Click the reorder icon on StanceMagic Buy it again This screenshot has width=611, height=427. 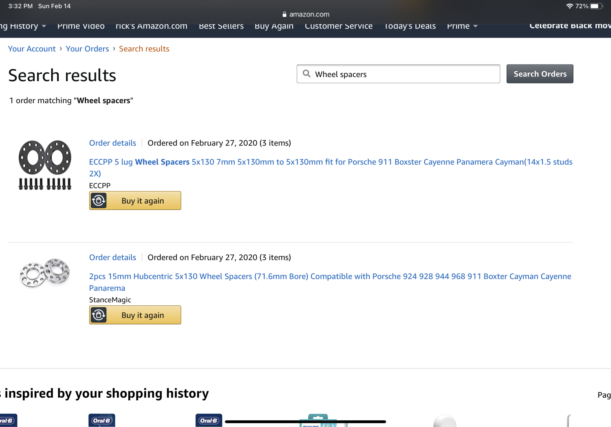coord(98,315)
